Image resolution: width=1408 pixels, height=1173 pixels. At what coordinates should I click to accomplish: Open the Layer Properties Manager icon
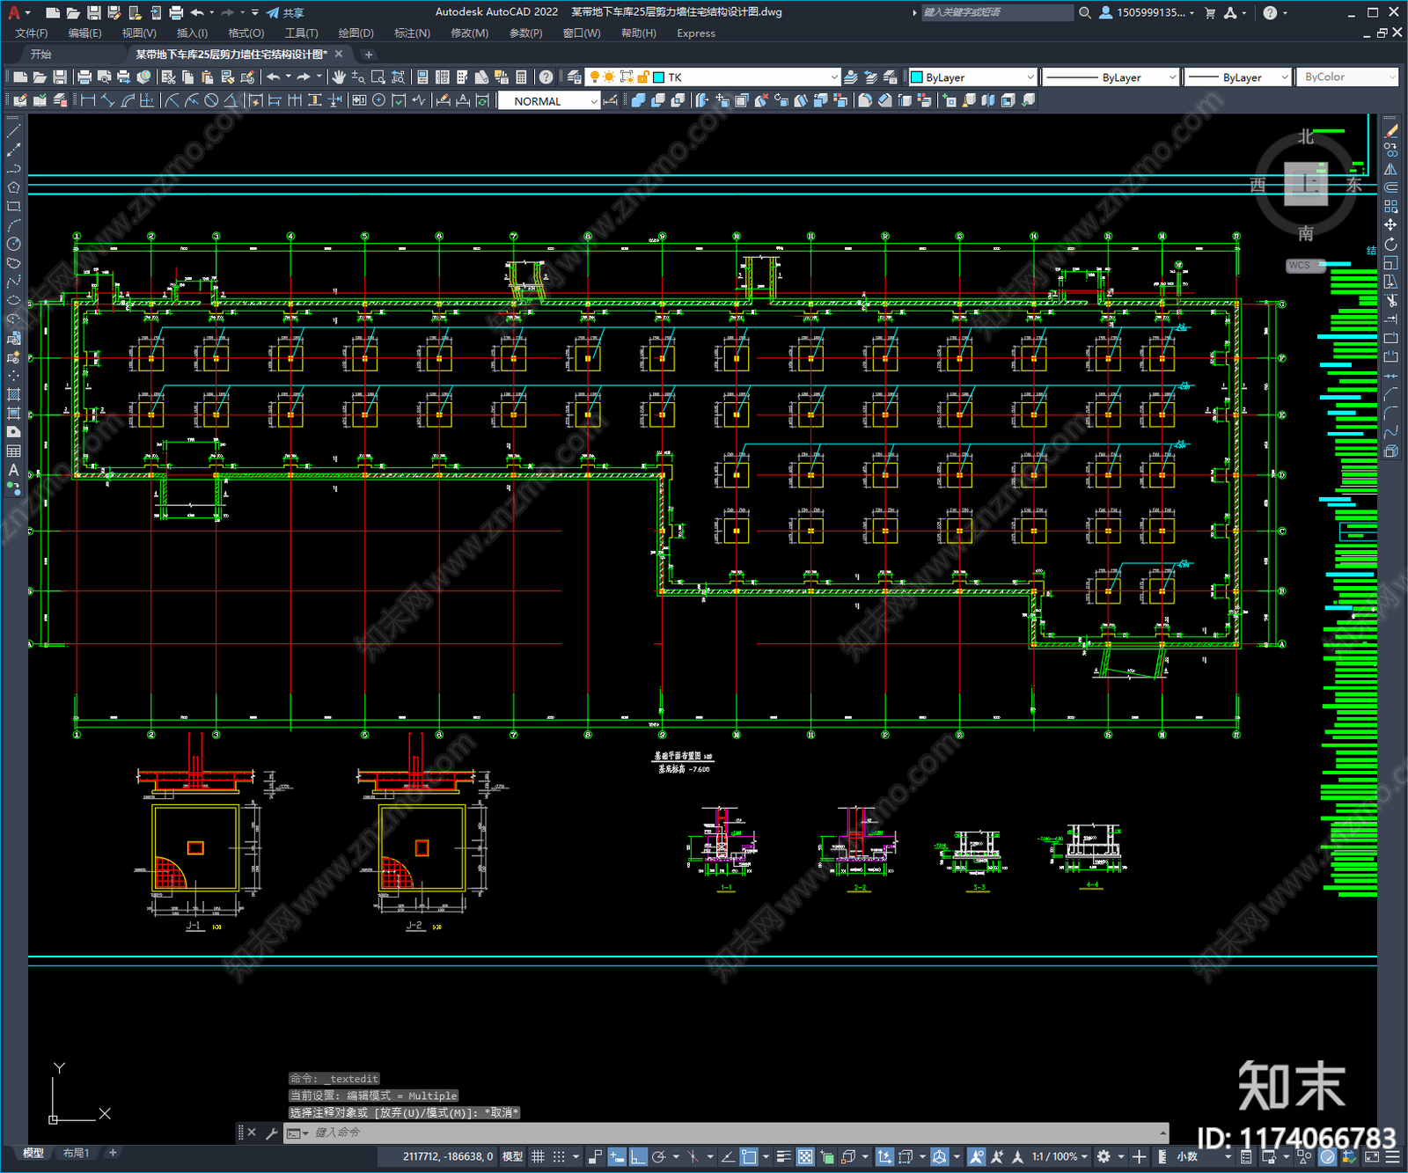[574, 77]
